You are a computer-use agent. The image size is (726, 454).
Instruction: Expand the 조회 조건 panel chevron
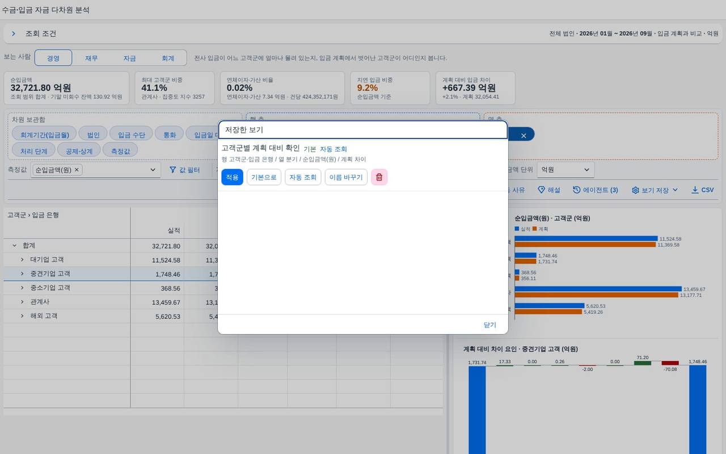tap(14, 33)
